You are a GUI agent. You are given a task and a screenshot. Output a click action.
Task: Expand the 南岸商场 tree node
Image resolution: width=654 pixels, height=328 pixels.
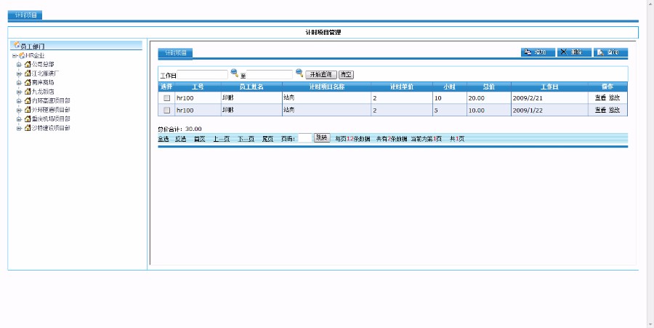pos(19,83)
